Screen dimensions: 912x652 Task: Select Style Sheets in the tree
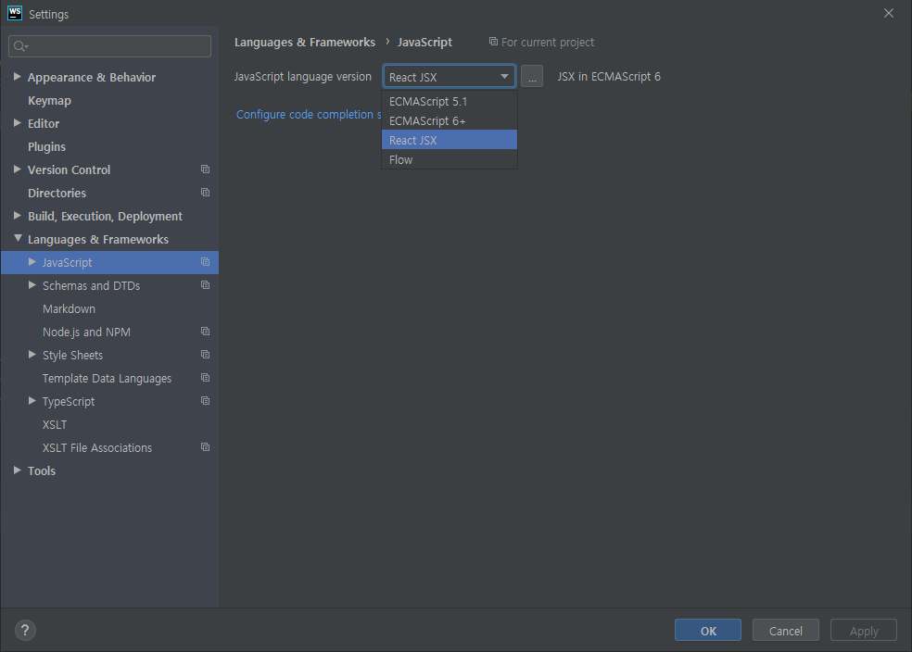(72, 355)
